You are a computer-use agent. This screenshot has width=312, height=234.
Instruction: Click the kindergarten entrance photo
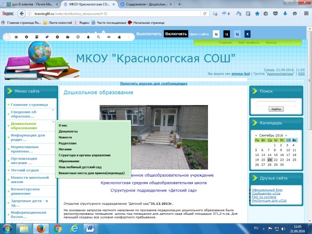(x=153, y=137)
